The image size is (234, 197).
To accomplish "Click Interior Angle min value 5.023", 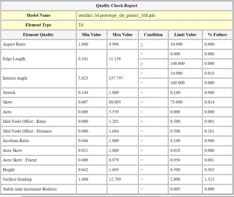I will pos(83,78).
